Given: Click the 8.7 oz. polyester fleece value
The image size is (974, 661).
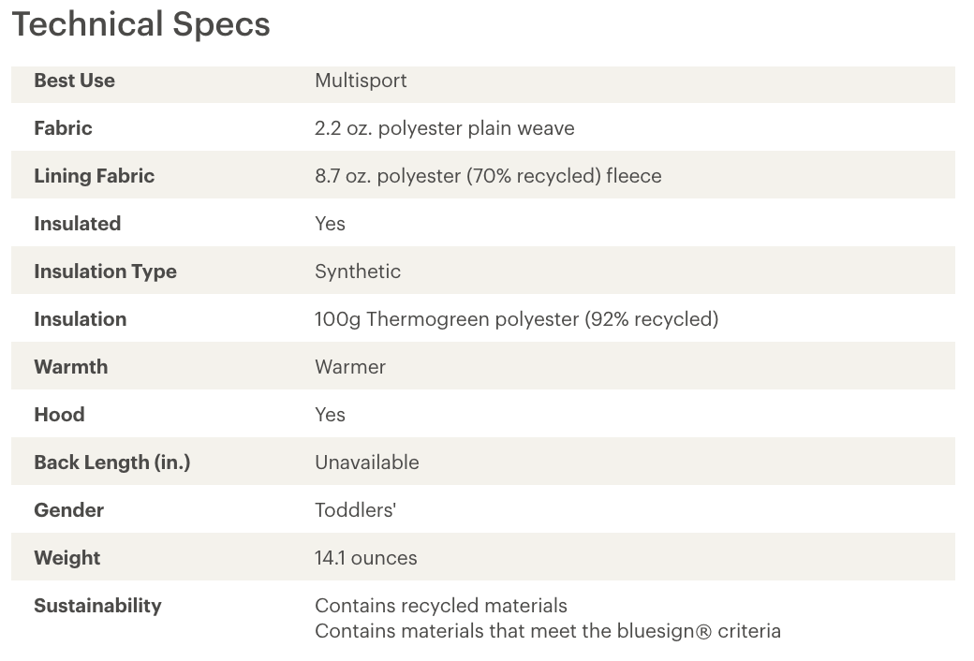Looking at the screenshot, I should coord(488,176).
